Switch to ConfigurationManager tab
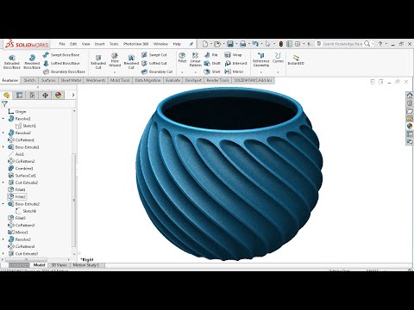 click(x=32, y=95)
